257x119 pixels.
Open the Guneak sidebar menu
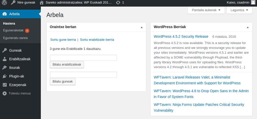[x=20, y=50]
